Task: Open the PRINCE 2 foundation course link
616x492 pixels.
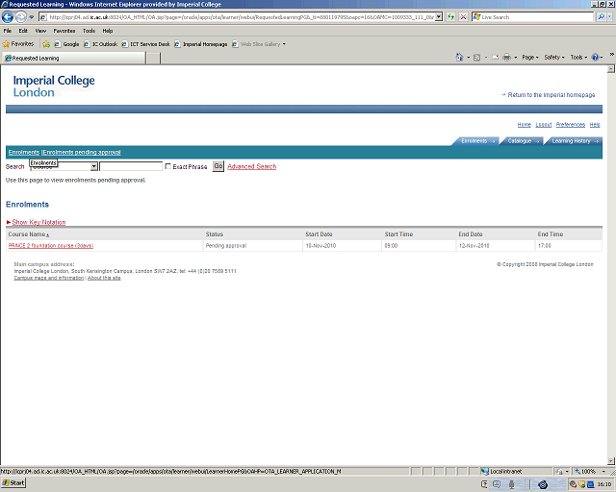Action: pos(51,246)
